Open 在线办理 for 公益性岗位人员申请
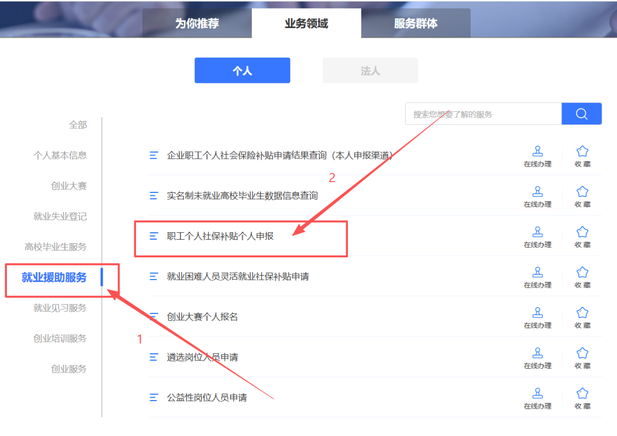 pos(538,399)
